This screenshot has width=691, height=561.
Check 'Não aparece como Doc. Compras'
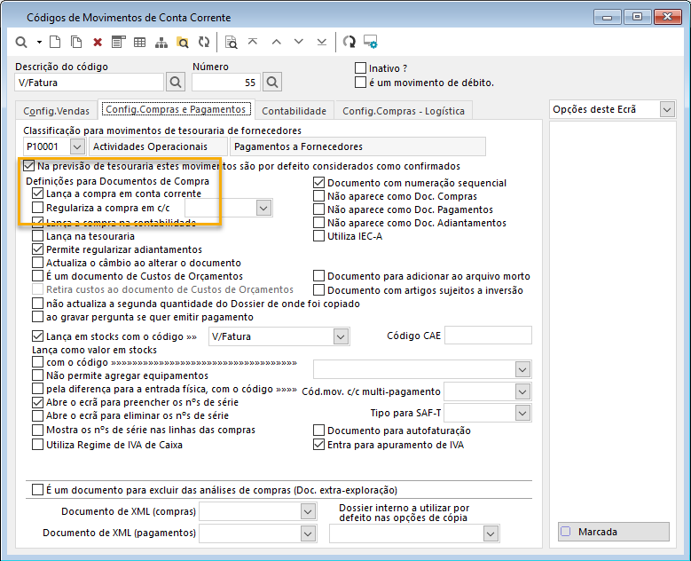click(319, 196)
